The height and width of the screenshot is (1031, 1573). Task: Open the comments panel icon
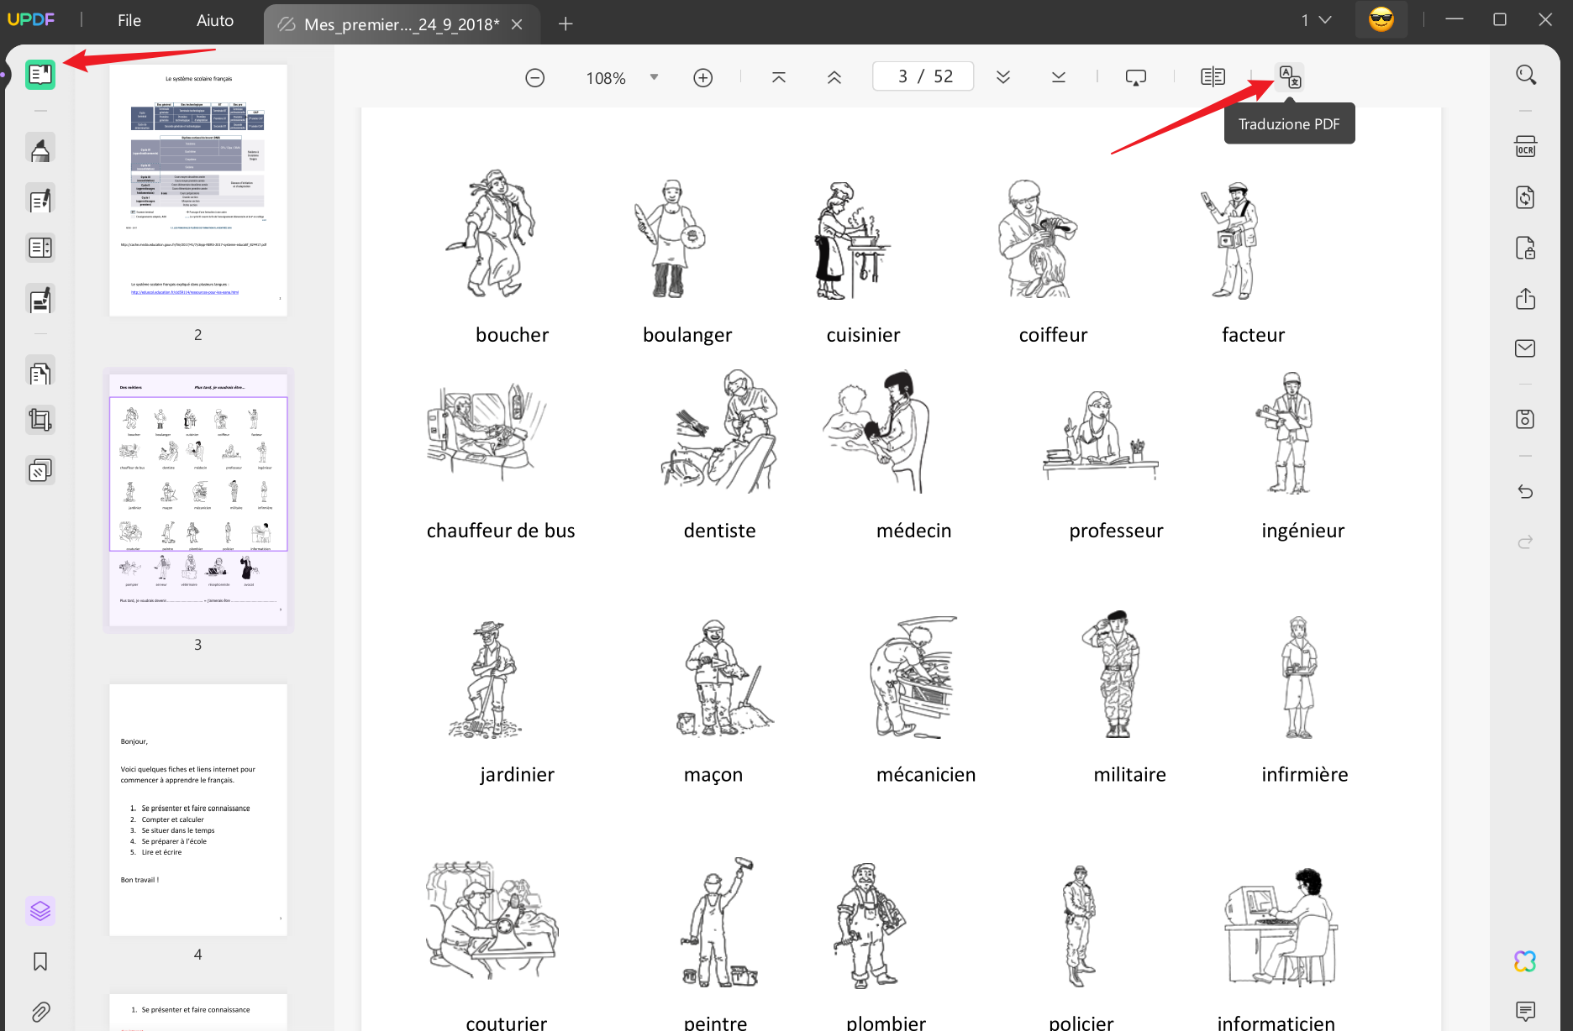[1526, 1011]
